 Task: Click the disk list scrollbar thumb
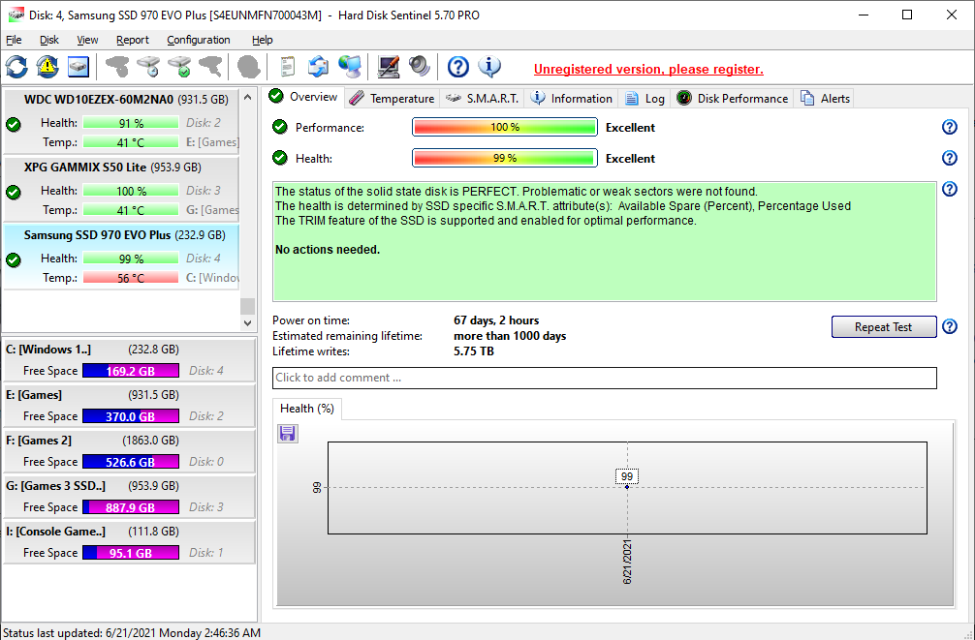tap(247, 306)
